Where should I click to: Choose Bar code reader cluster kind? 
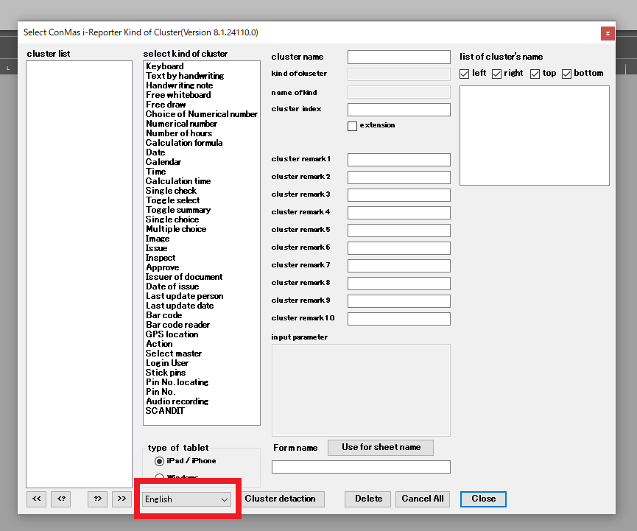coord(177,325)
